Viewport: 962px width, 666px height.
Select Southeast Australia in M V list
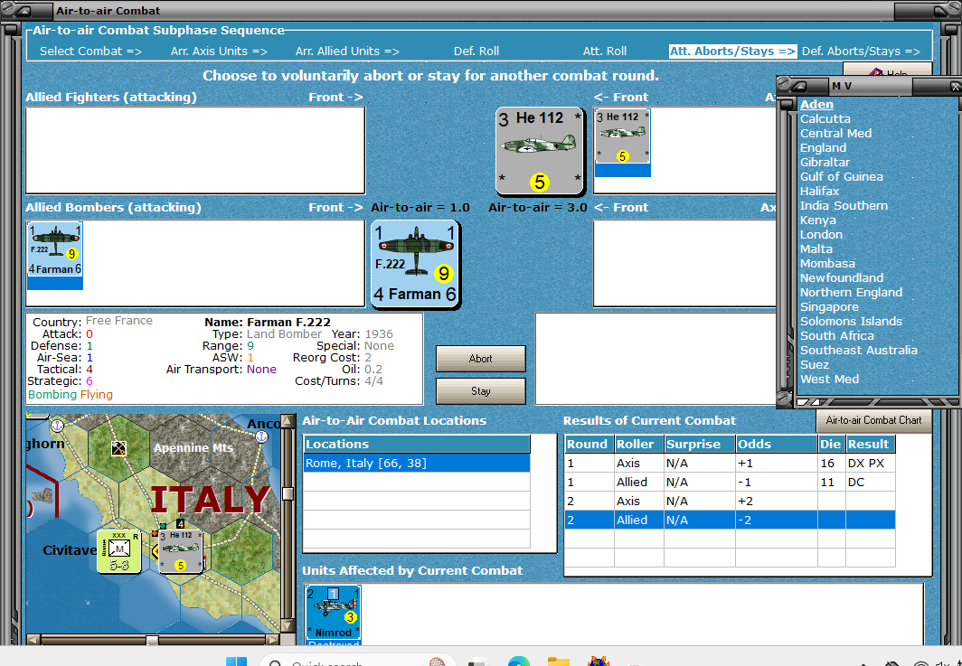pos(858,351)
